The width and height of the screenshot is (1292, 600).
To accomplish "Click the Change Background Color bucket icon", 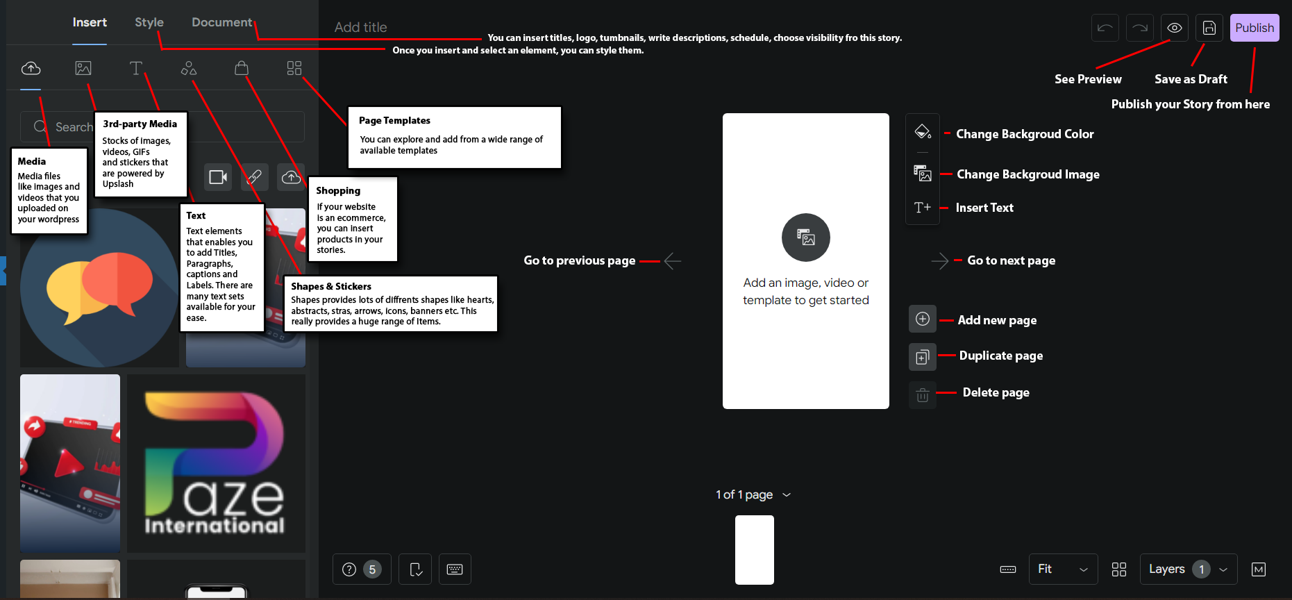I will click(923, 132).
